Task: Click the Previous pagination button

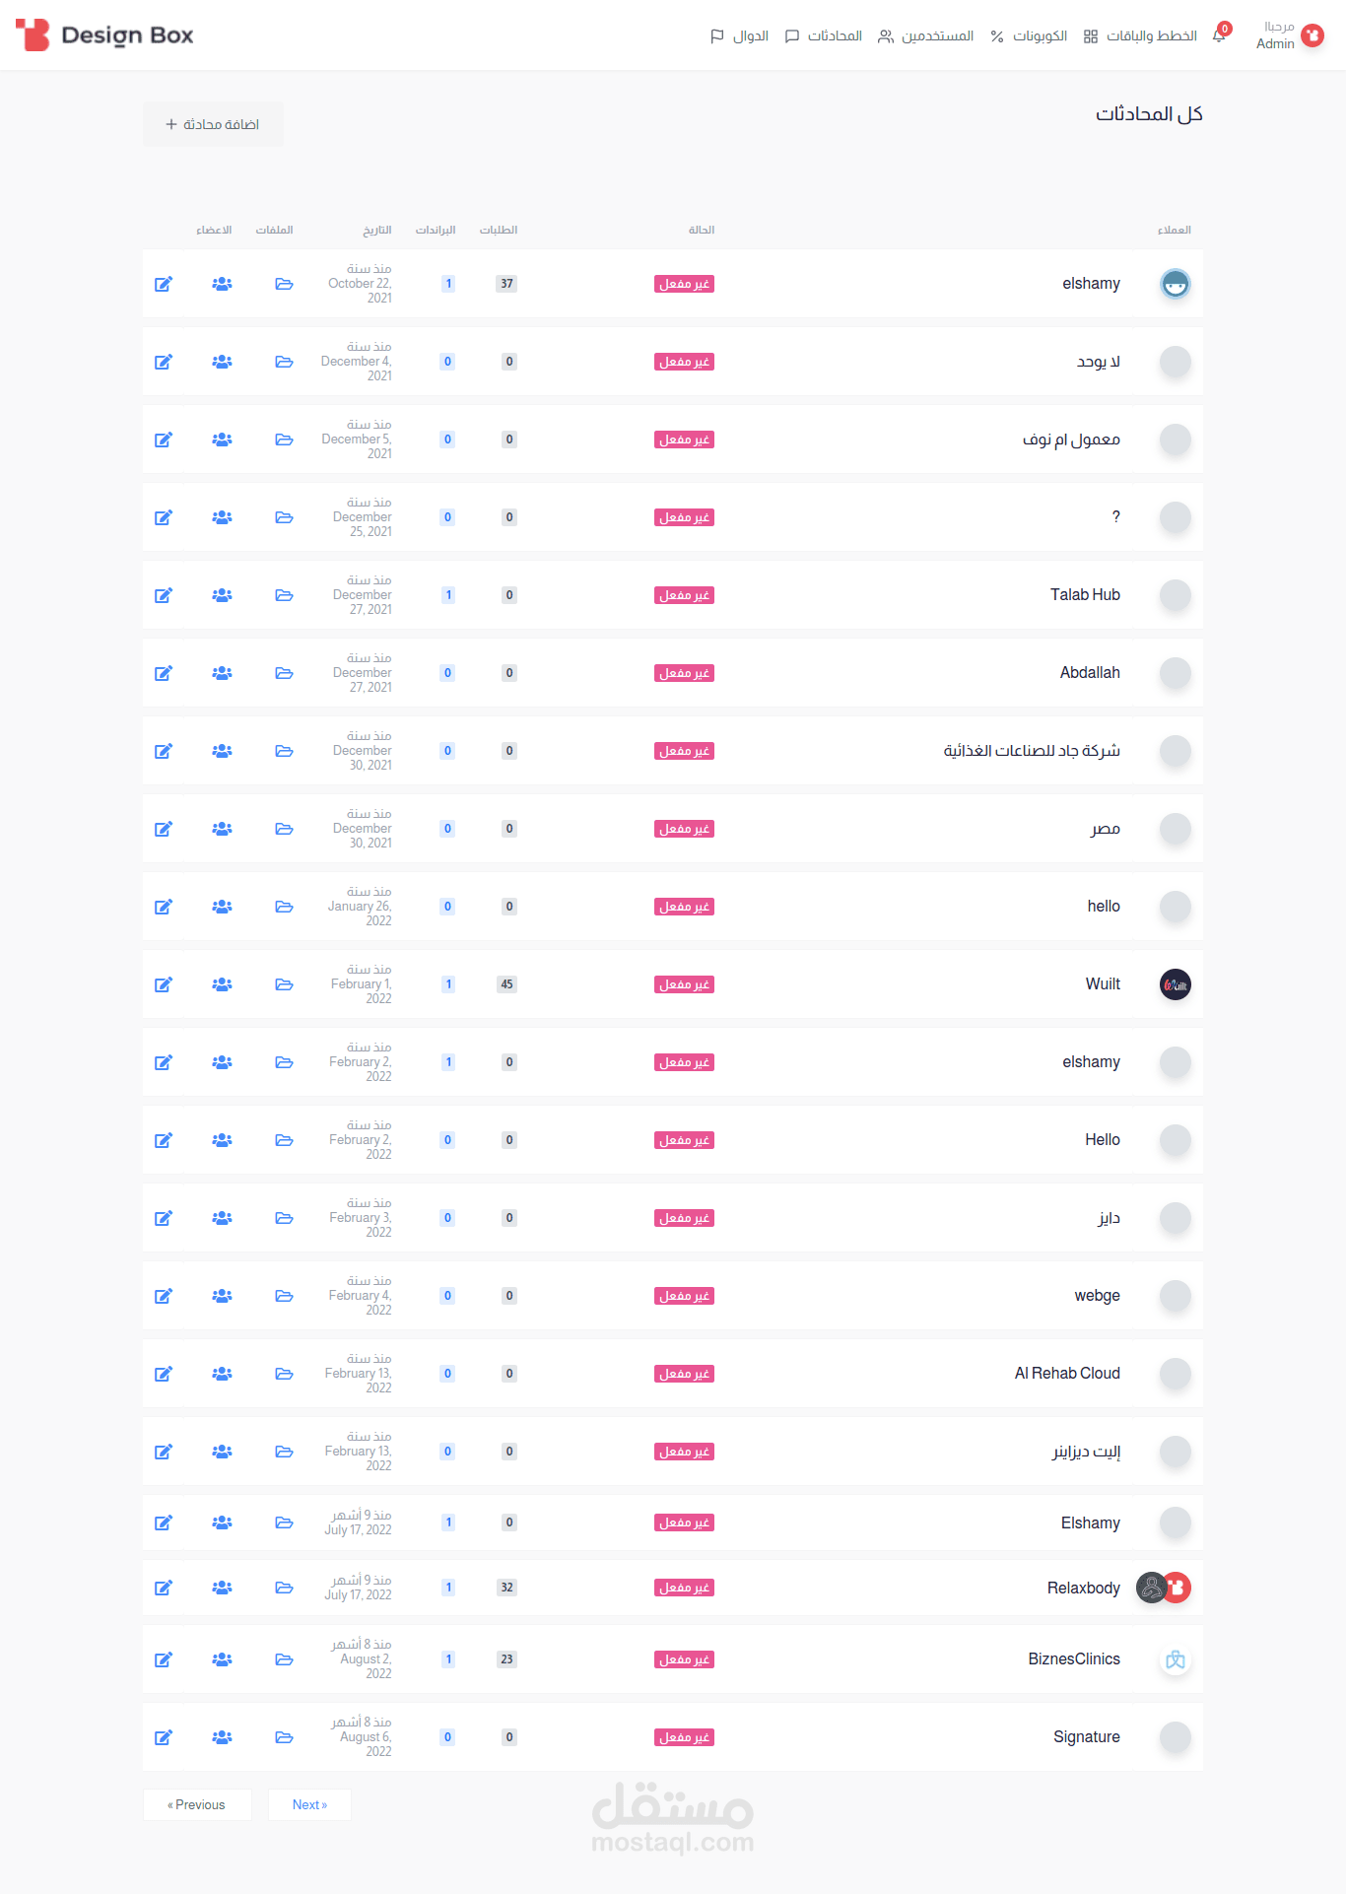Action: click(197, 1804)
